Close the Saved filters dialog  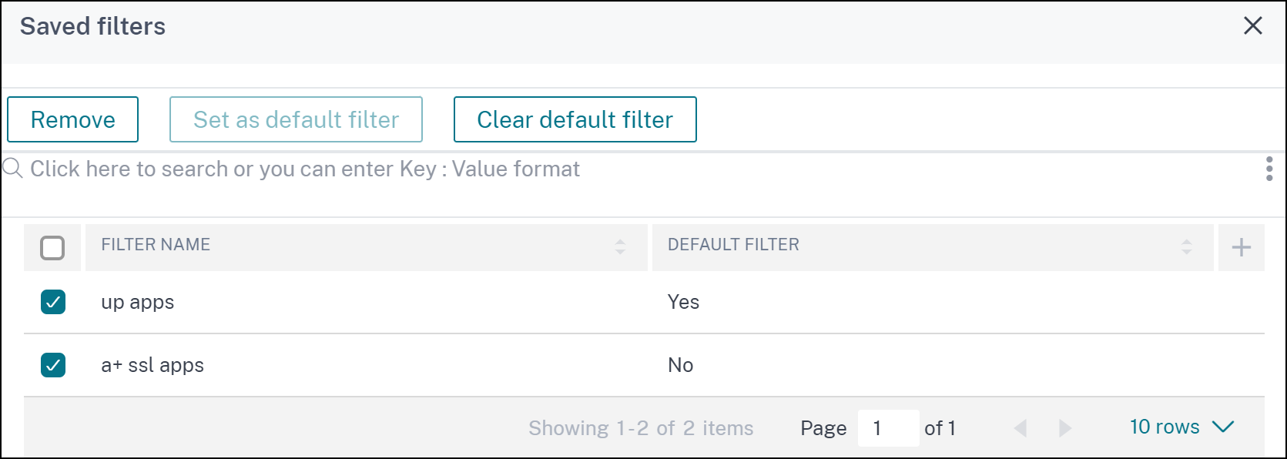point(1253,26)
